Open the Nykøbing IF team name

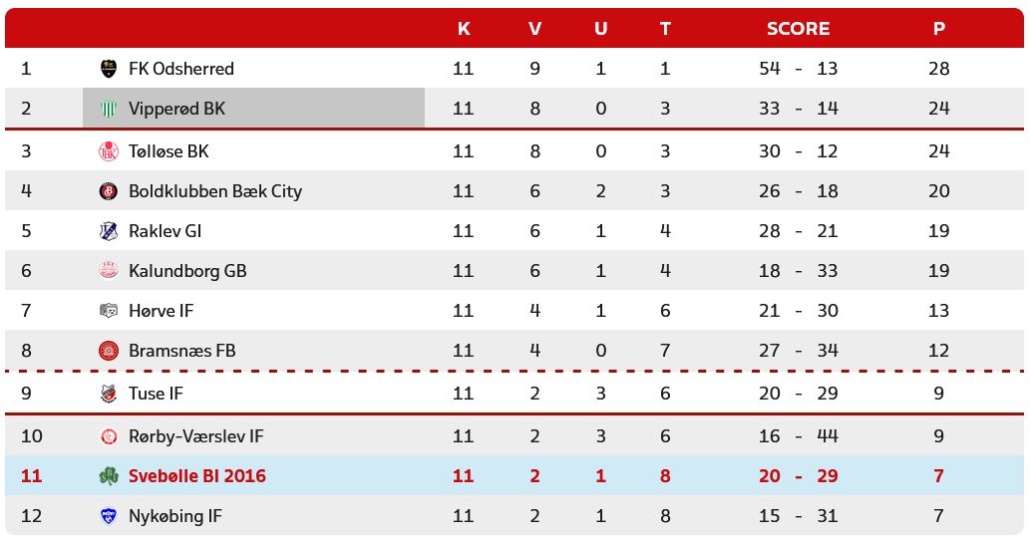point(175,516)
